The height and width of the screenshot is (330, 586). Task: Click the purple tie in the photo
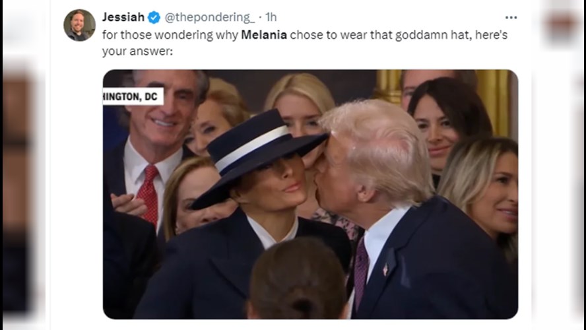point(360,273)
